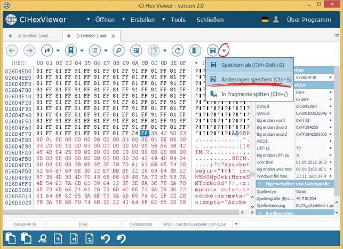The image size is (343, 249).
Task: Click the offset field 0x026D4F7B
Action: [25, 224]
